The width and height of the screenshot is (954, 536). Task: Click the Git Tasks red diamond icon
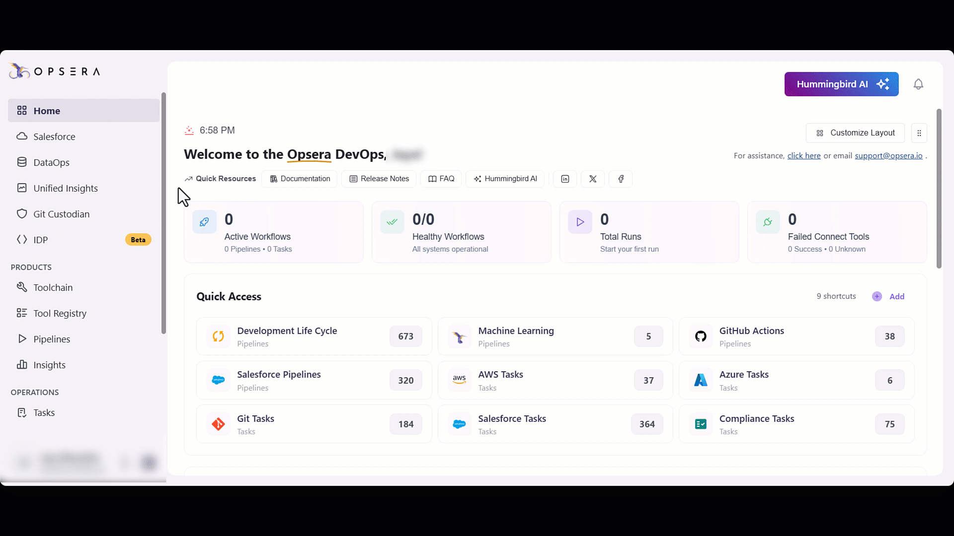point(218,424)
